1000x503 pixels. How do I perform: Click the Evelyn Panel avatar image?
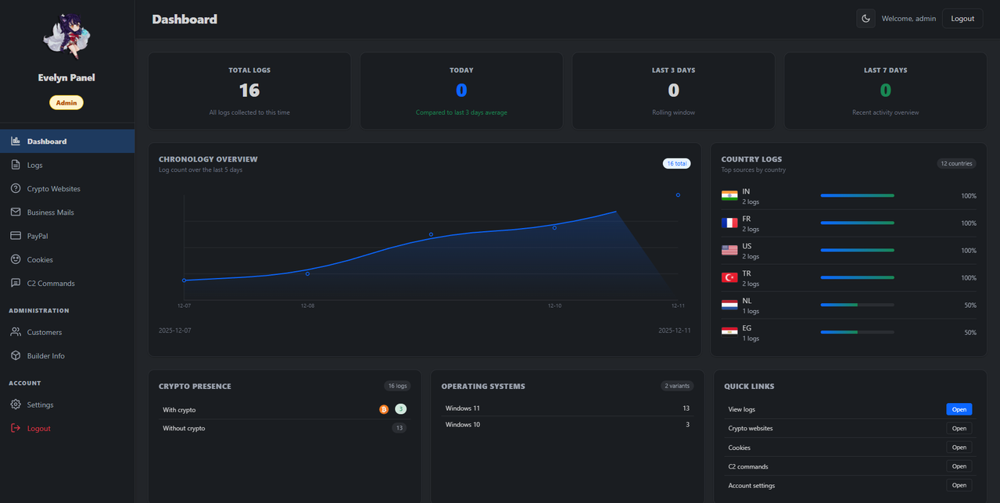pos(66,36)
